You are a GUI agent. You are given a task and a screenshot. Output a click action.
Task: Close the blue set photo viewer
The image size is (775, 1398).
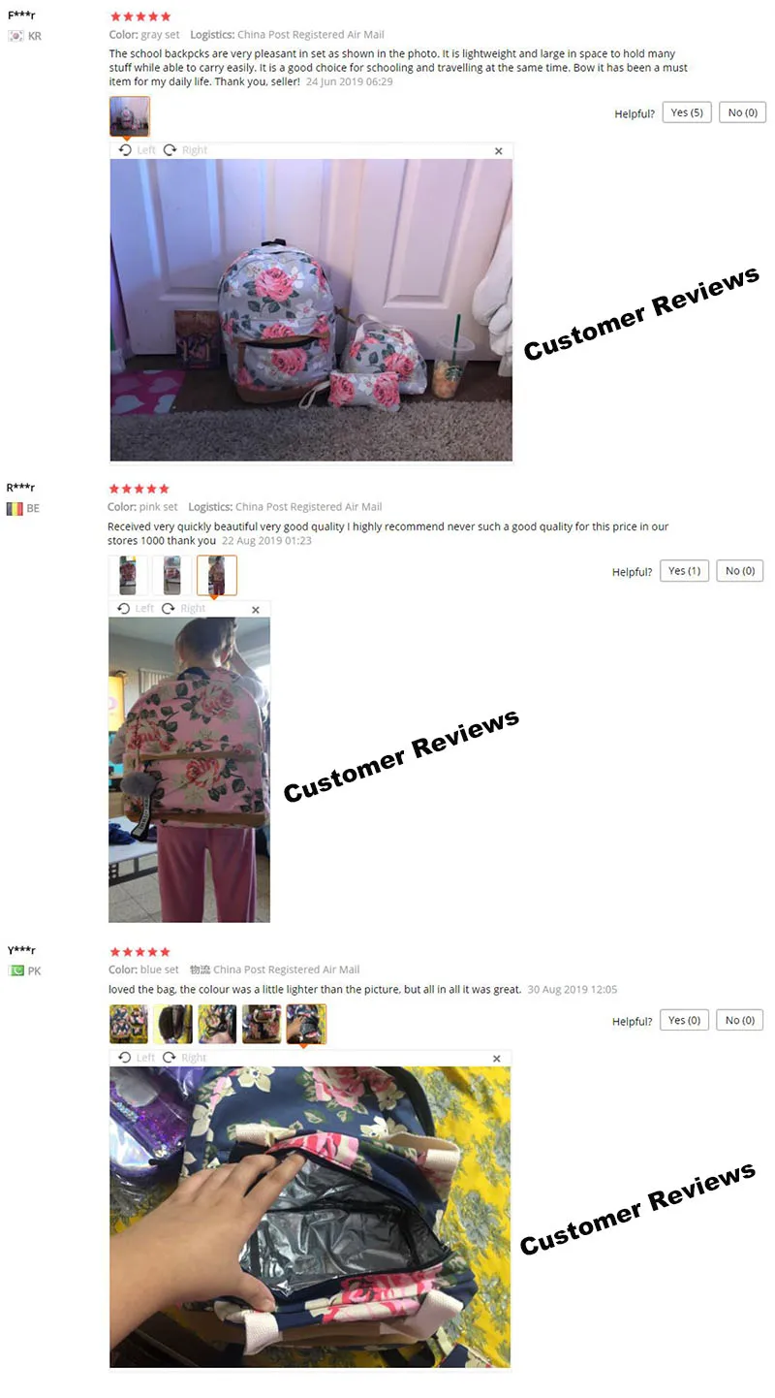[497, 1059]
